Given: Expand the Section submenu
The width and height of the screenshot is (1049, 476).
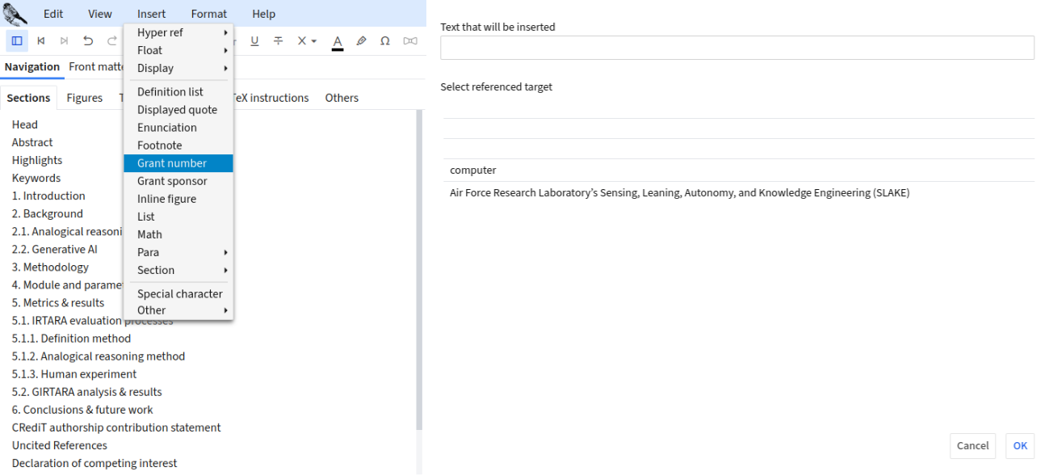Looking at the screenshot, I should [178, 270].
